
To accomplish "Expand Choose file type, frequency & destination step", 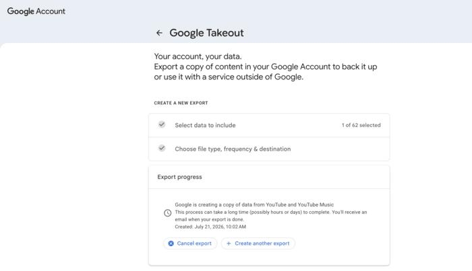I will [x=269, y=149].
